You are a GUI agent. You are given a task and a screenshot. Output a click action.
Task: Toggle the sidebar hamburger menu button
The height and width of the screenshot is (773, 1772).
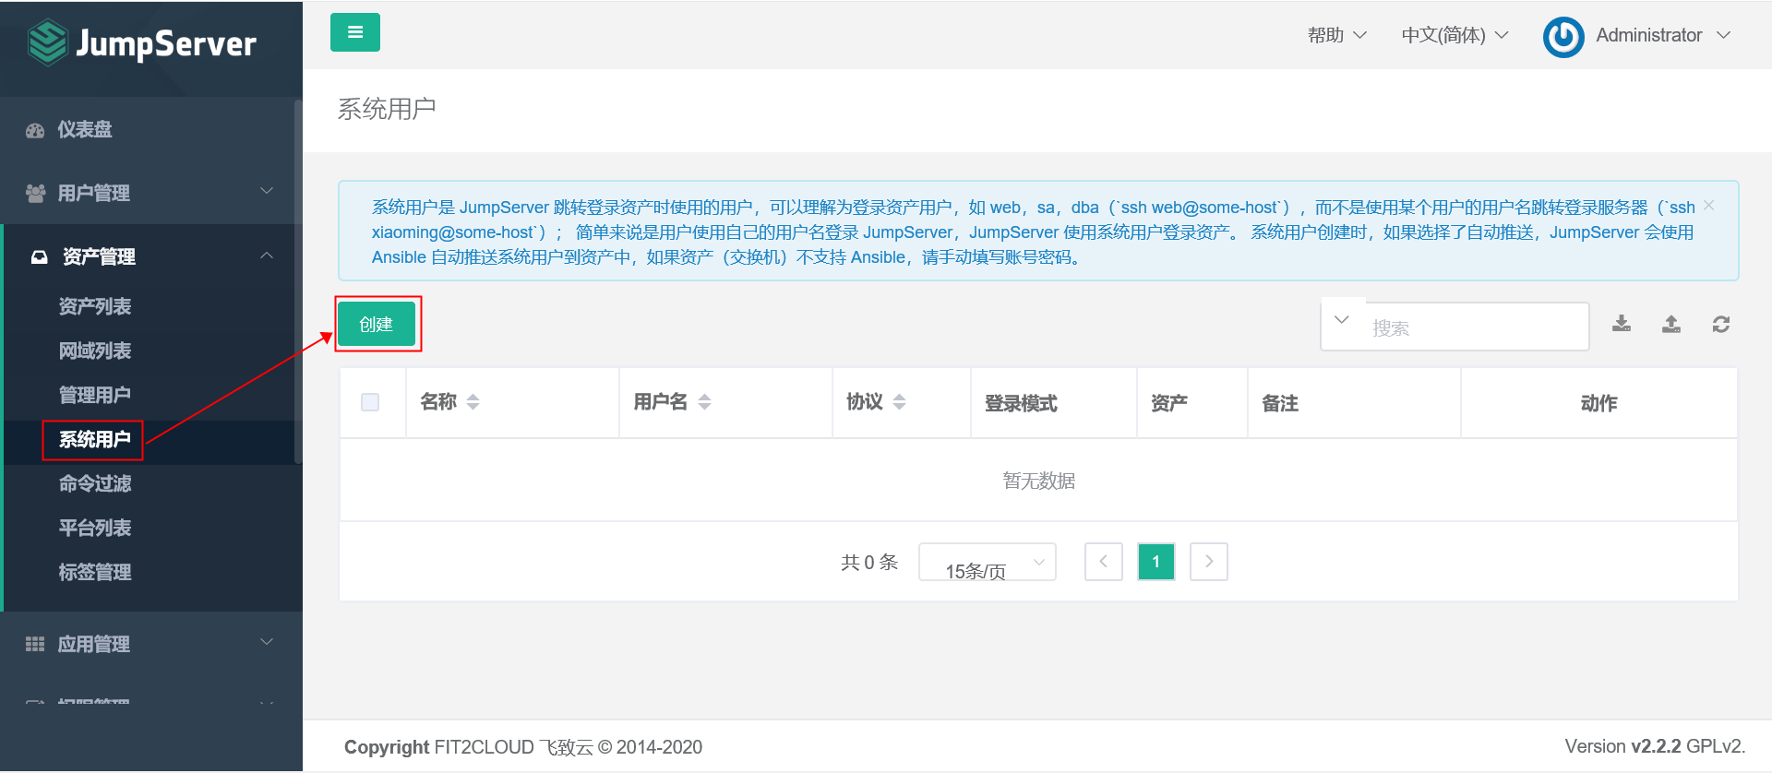(x=355, y=32)
